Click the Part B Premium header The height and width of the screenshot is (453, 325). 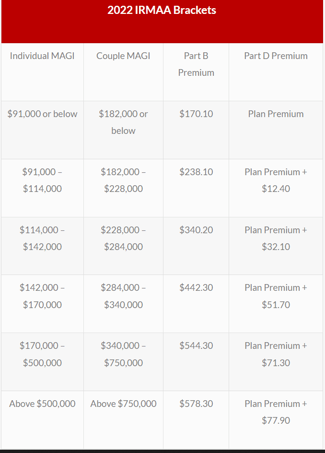tap(196, 64)
